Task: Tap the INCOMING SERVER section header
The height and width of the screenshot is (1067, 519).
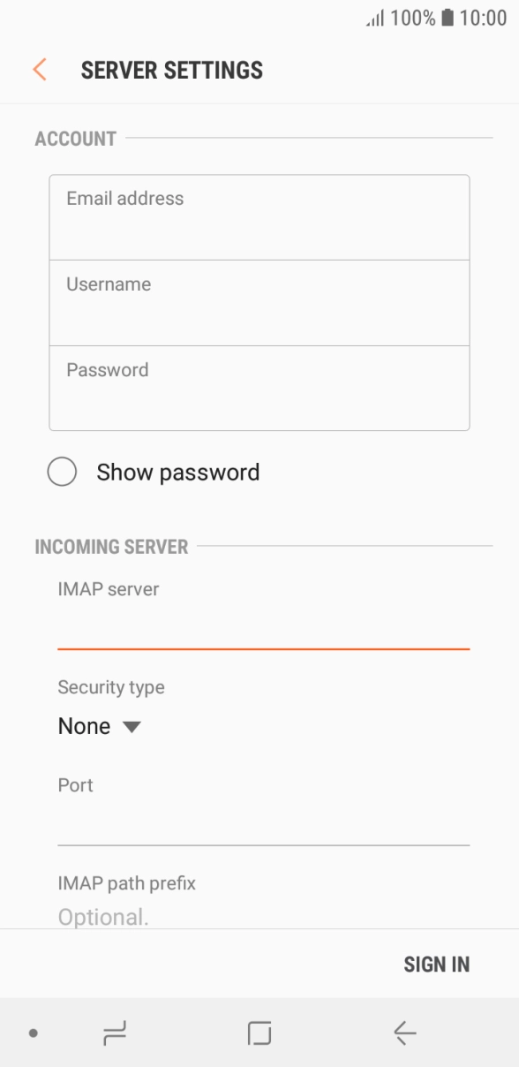Action: (x=113, y=547)
